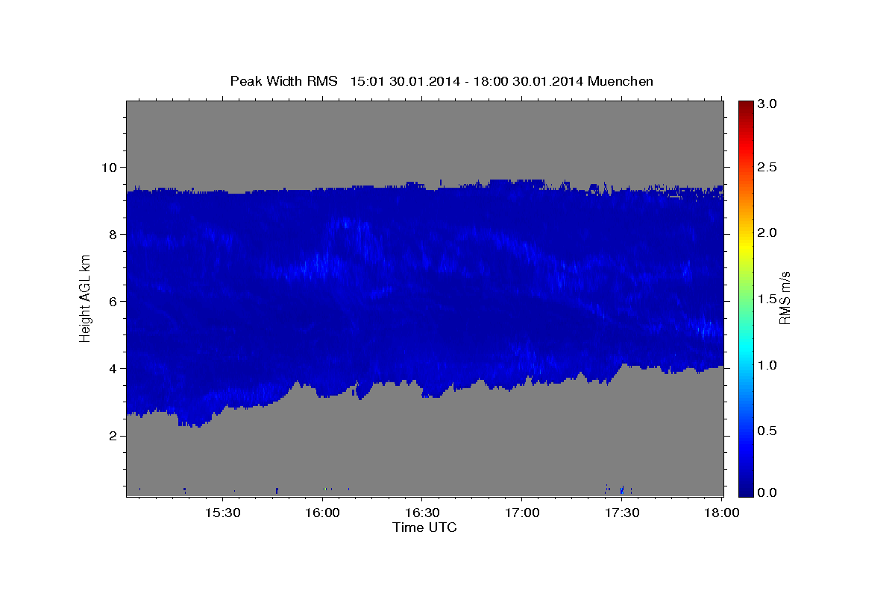Click the 18:00 time tick label
The width and height of the screenshot is (895, 596).
point(720,513)
